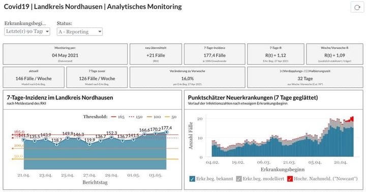Click the 'Monitoring per: 04 May 2021' tile
366x192 pixels.
[65, 54]
